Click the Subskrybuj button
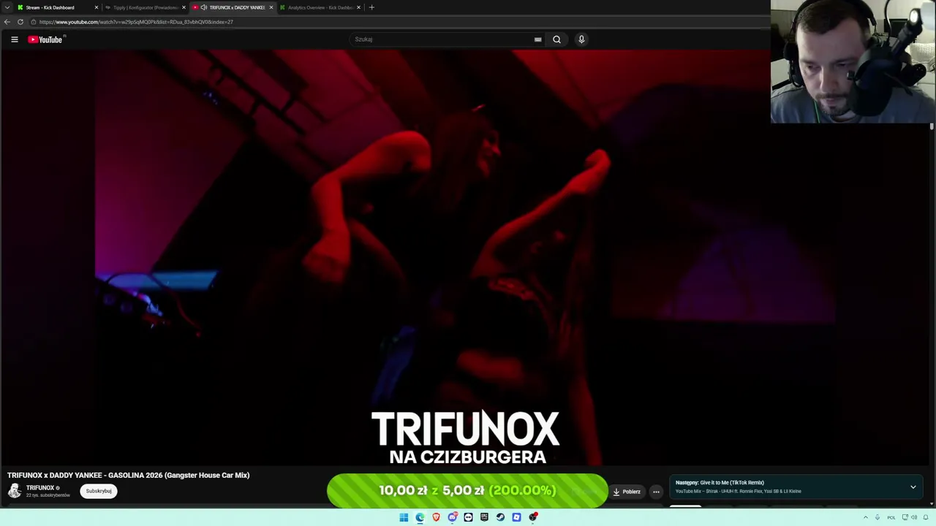936x526 pixels. pyautogui.click(x=99, y=491)
